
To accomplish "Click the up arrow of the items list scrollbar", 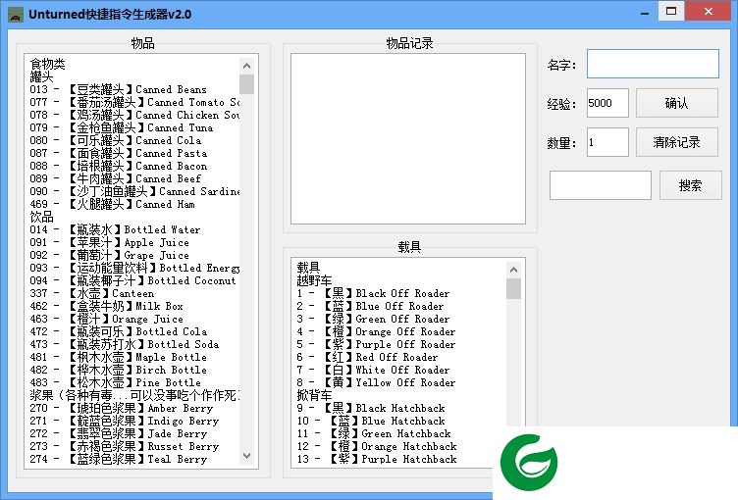I will point(246,66).
